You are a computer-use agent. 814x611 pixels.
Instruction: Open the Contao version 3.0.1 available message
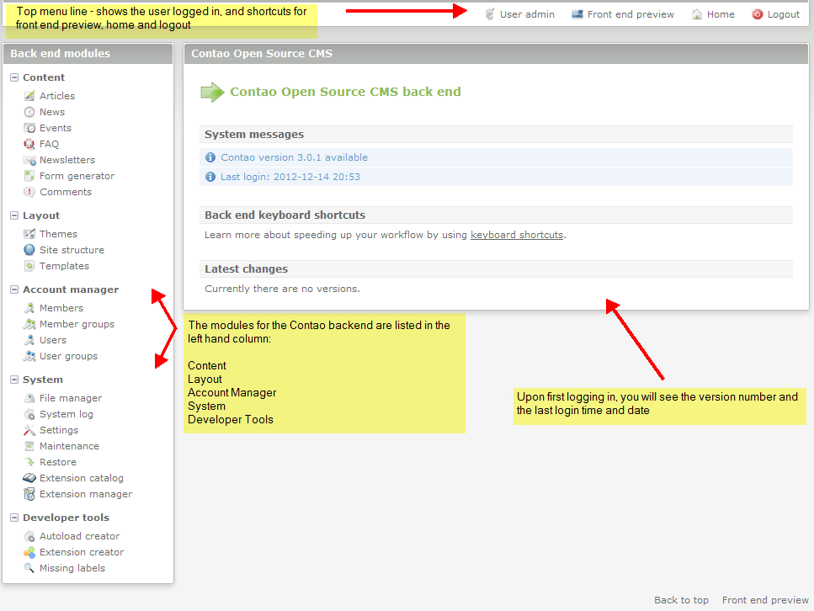pos(294,157)
